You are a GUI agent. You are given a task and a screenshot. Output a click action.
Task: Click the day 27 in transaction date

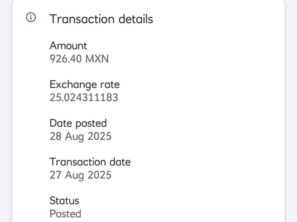pos(55,175)
